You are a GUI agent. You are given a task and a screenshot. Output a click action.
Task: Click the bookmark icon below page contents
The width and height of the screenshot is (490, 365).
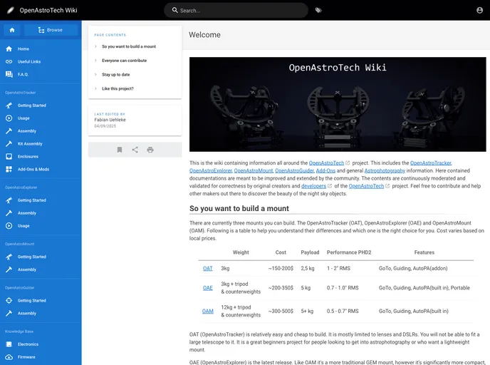(120, 150)
